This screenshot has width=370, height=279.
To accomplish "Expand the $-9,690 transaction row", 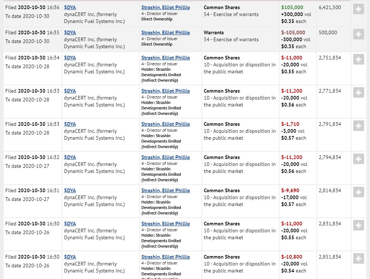I will click(359, 192).
